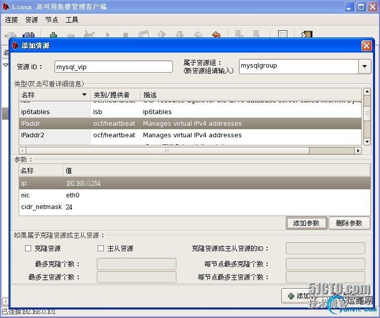Click the grey minus remove toolbar icon
The height and width of the screenshot is (318, 380).
pos(71,36)
